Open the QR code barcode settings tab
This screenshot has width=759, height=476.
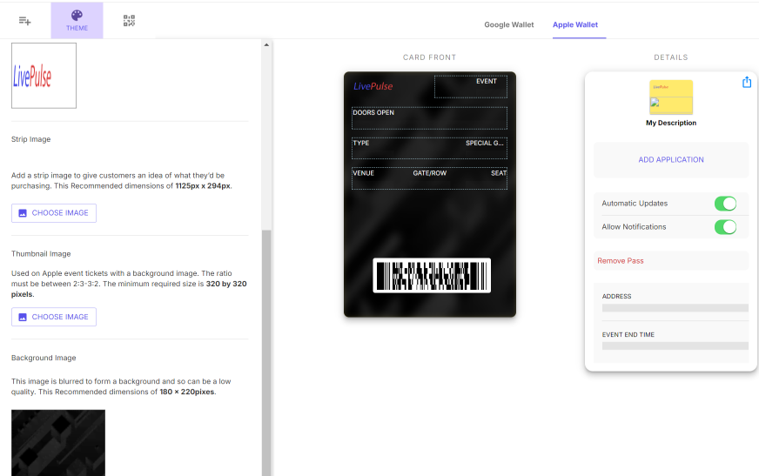129,21
